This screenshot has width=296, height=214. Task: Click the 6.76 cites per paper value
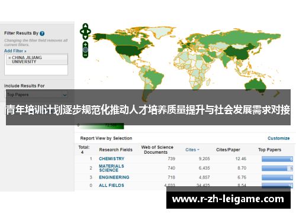[x=242, y=177]
